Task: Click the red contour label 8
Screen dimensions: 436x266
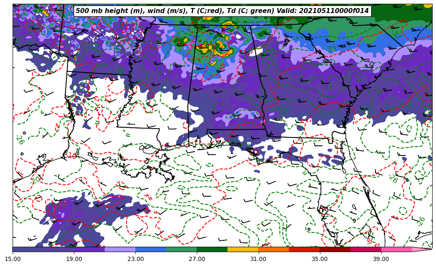Action: pyautogui.click(x=369, y=241)
